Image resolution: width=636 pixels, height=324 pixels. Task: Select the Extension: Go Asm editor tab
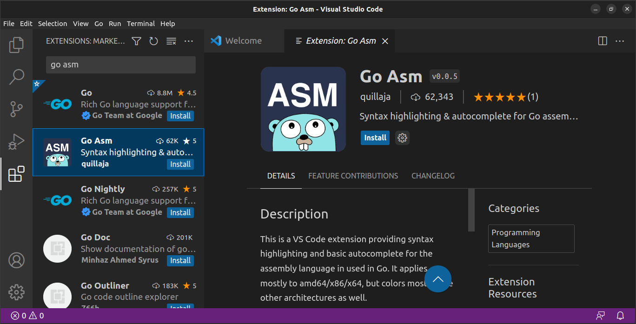(340, 41)
